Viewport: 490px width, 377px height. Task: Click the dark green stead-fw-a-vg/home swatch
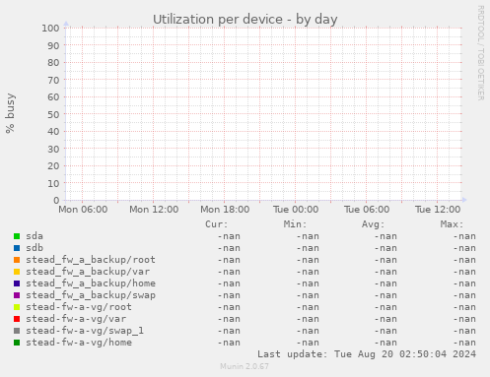pyautogui.click(x=17, y=343)
